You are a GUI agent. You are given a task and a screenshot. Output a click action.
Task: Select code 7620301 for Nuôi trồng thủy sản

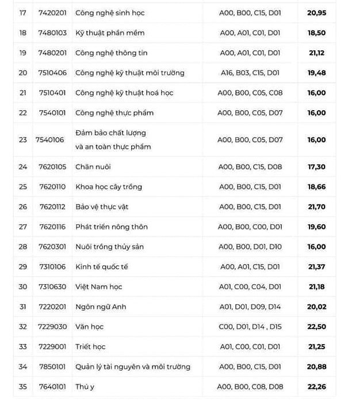click(52, 247)
